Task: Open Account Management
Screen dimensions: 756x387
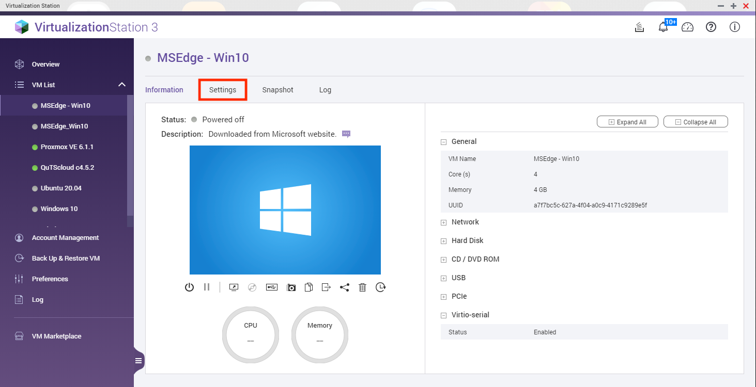Action: 65,238
